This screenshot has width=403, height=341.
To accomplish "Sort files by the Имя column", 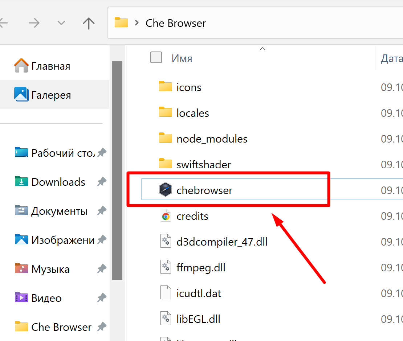I will click(x=182, y=58).
